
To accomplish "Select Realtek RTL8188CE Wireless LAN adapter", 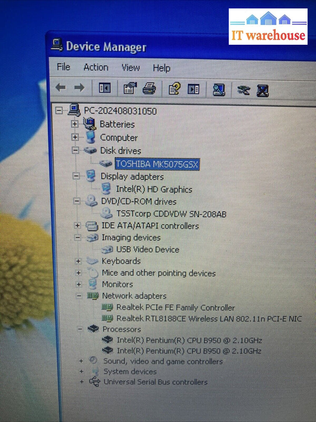I will click(x=209, y=319).
